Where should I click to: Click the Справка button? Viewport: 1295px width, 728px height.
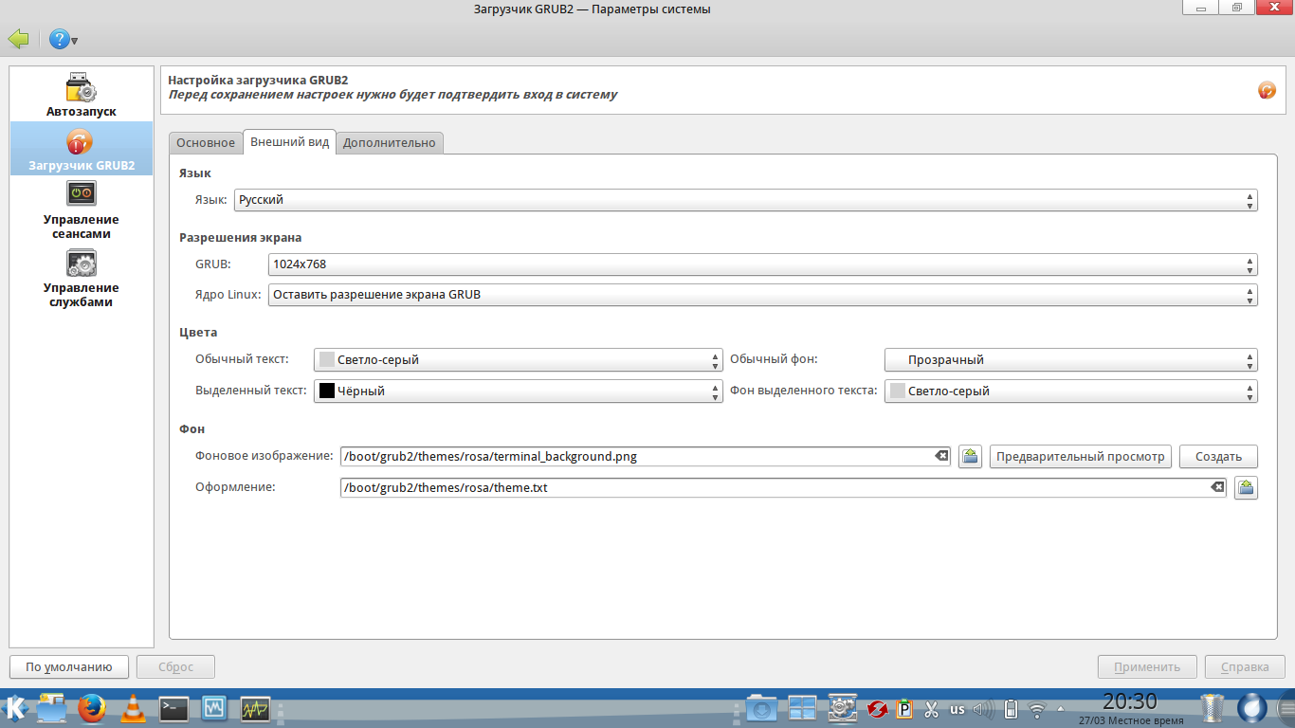1245,667
